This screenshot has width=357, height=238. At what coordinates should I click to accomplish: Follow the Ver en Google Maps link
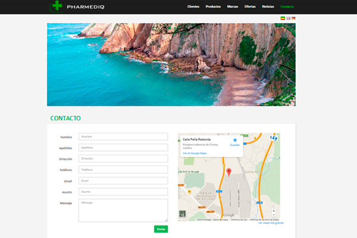click(x=195, y=154)
